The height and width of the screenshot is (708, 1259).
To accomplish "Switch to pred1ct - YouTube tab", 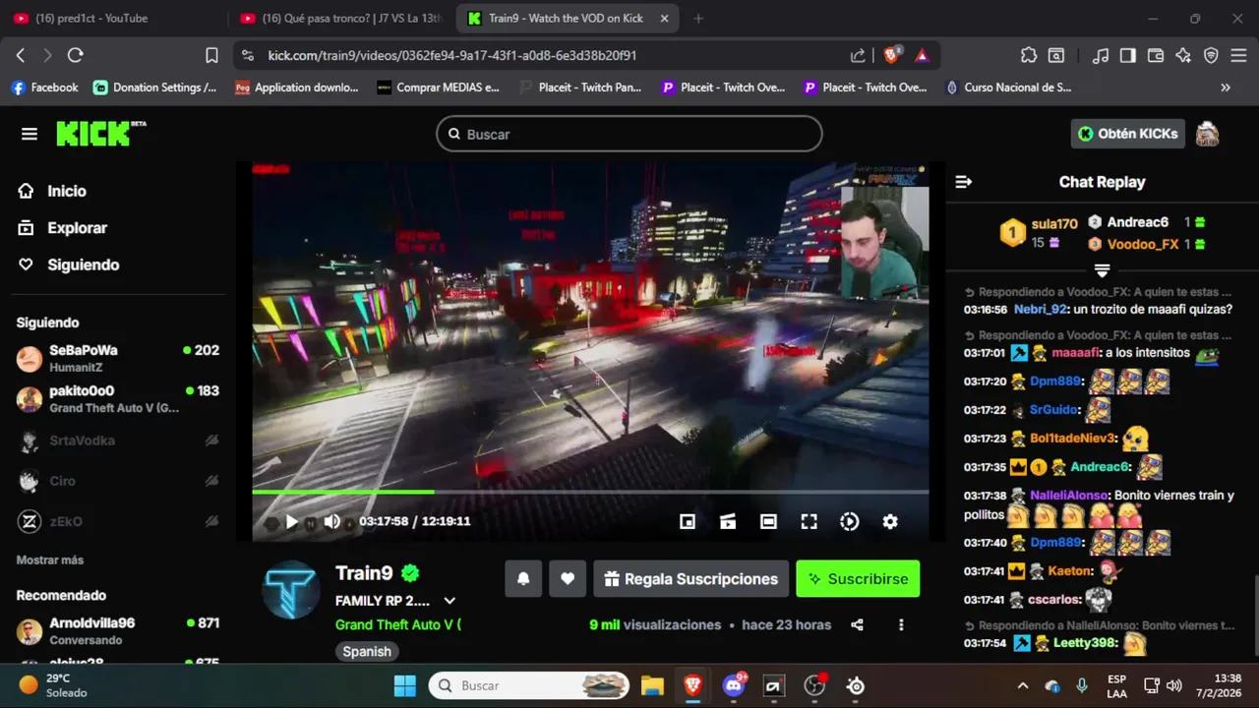I will 113,19.
